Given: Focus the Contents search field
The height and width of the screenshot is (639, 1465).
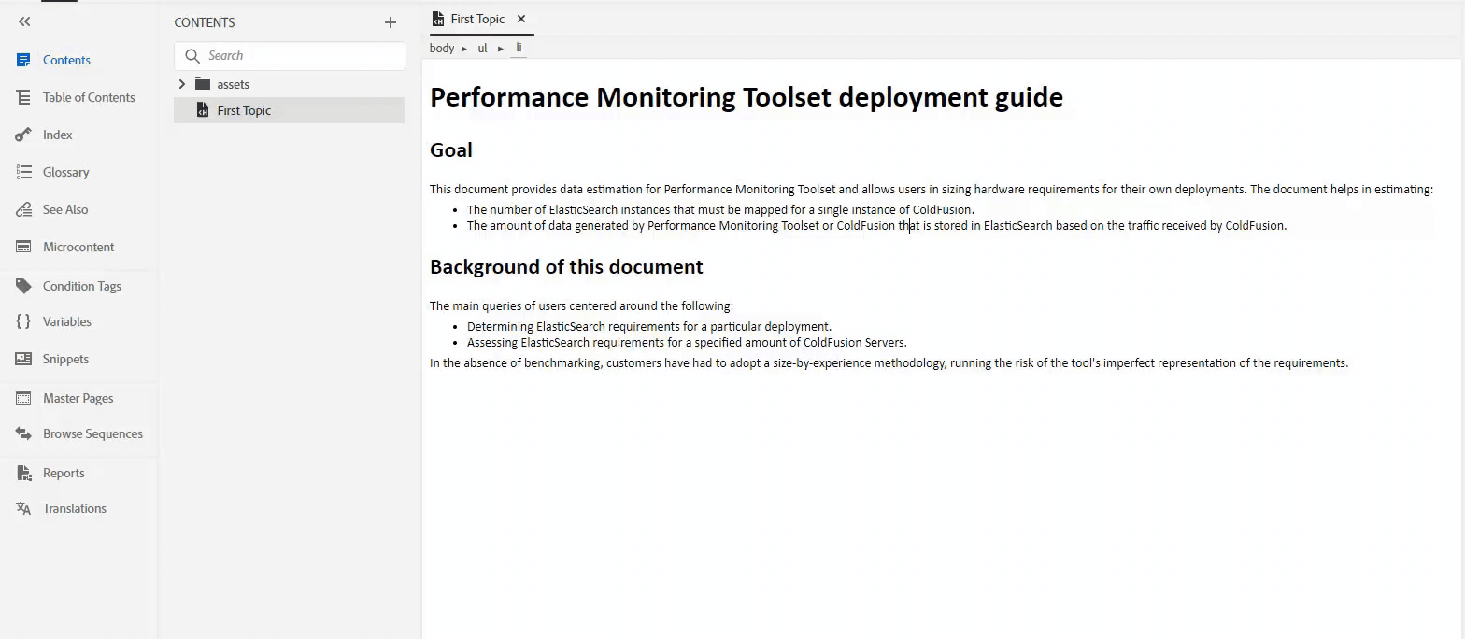Looking at the screenshot, I should point(290,56).
